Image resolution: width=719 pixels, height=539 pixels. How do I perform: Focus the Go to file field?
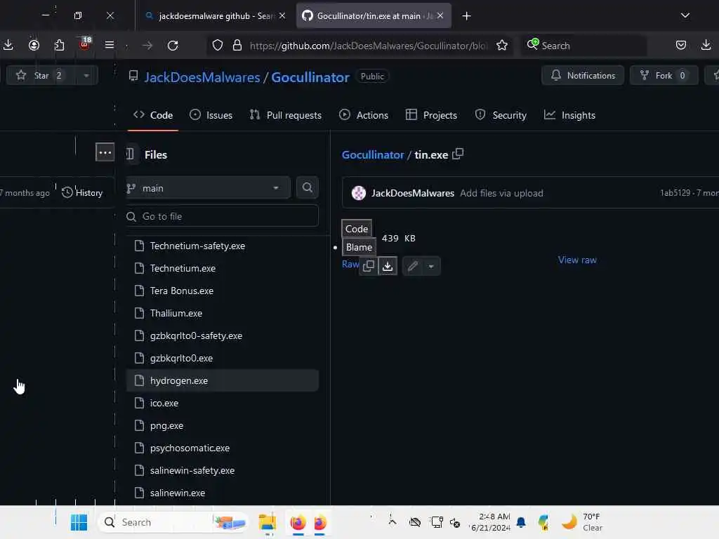click(222, 216)
